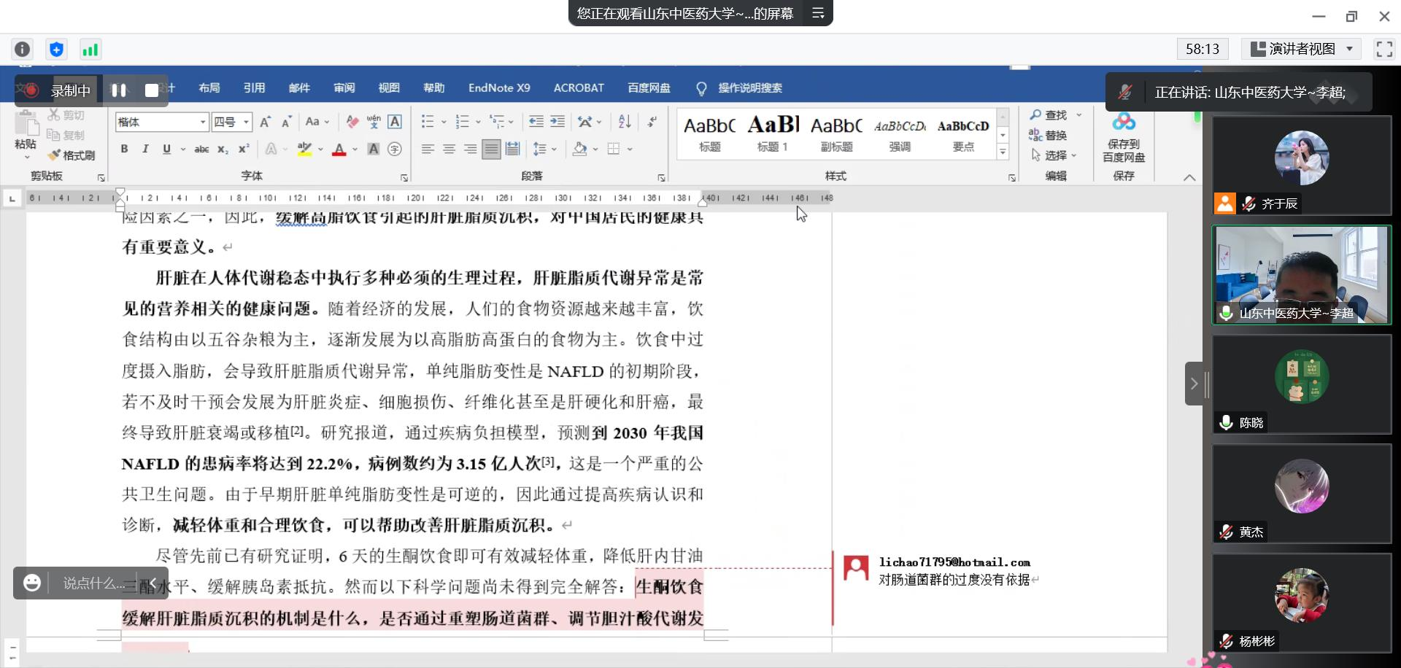The width and height of the screenshot is (1401, 668).
Task: Click 查找 Find button
Action: click(x=1049, y=115)
